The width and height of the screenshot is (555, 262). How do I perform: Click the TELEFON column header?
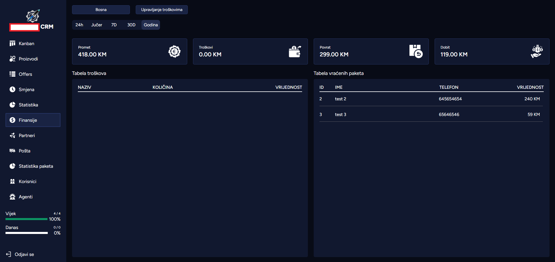(x=449, y=87)
